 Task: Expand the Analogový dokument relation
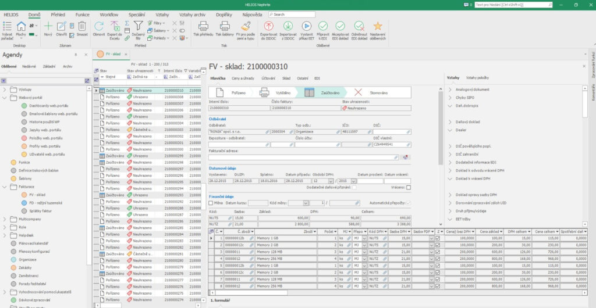pyautogui.click(x=450, y=89)
